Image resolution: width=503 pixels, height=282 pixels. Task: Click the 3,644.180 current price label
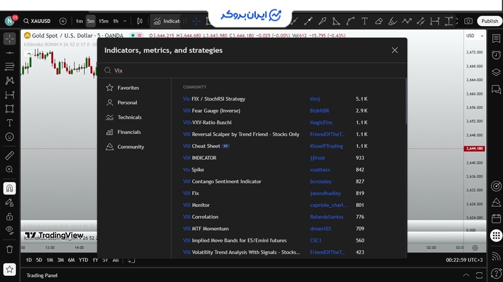474,149
